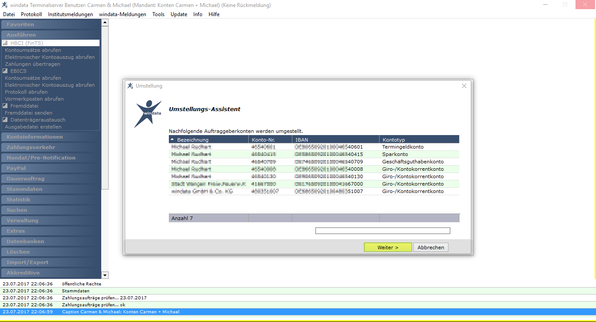
Task: Click the windata logo in the Umstellung dialog
Action: point(148,113)
